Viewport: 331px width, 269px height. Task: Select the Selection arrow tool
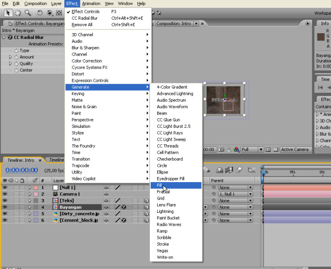(8, 13)
